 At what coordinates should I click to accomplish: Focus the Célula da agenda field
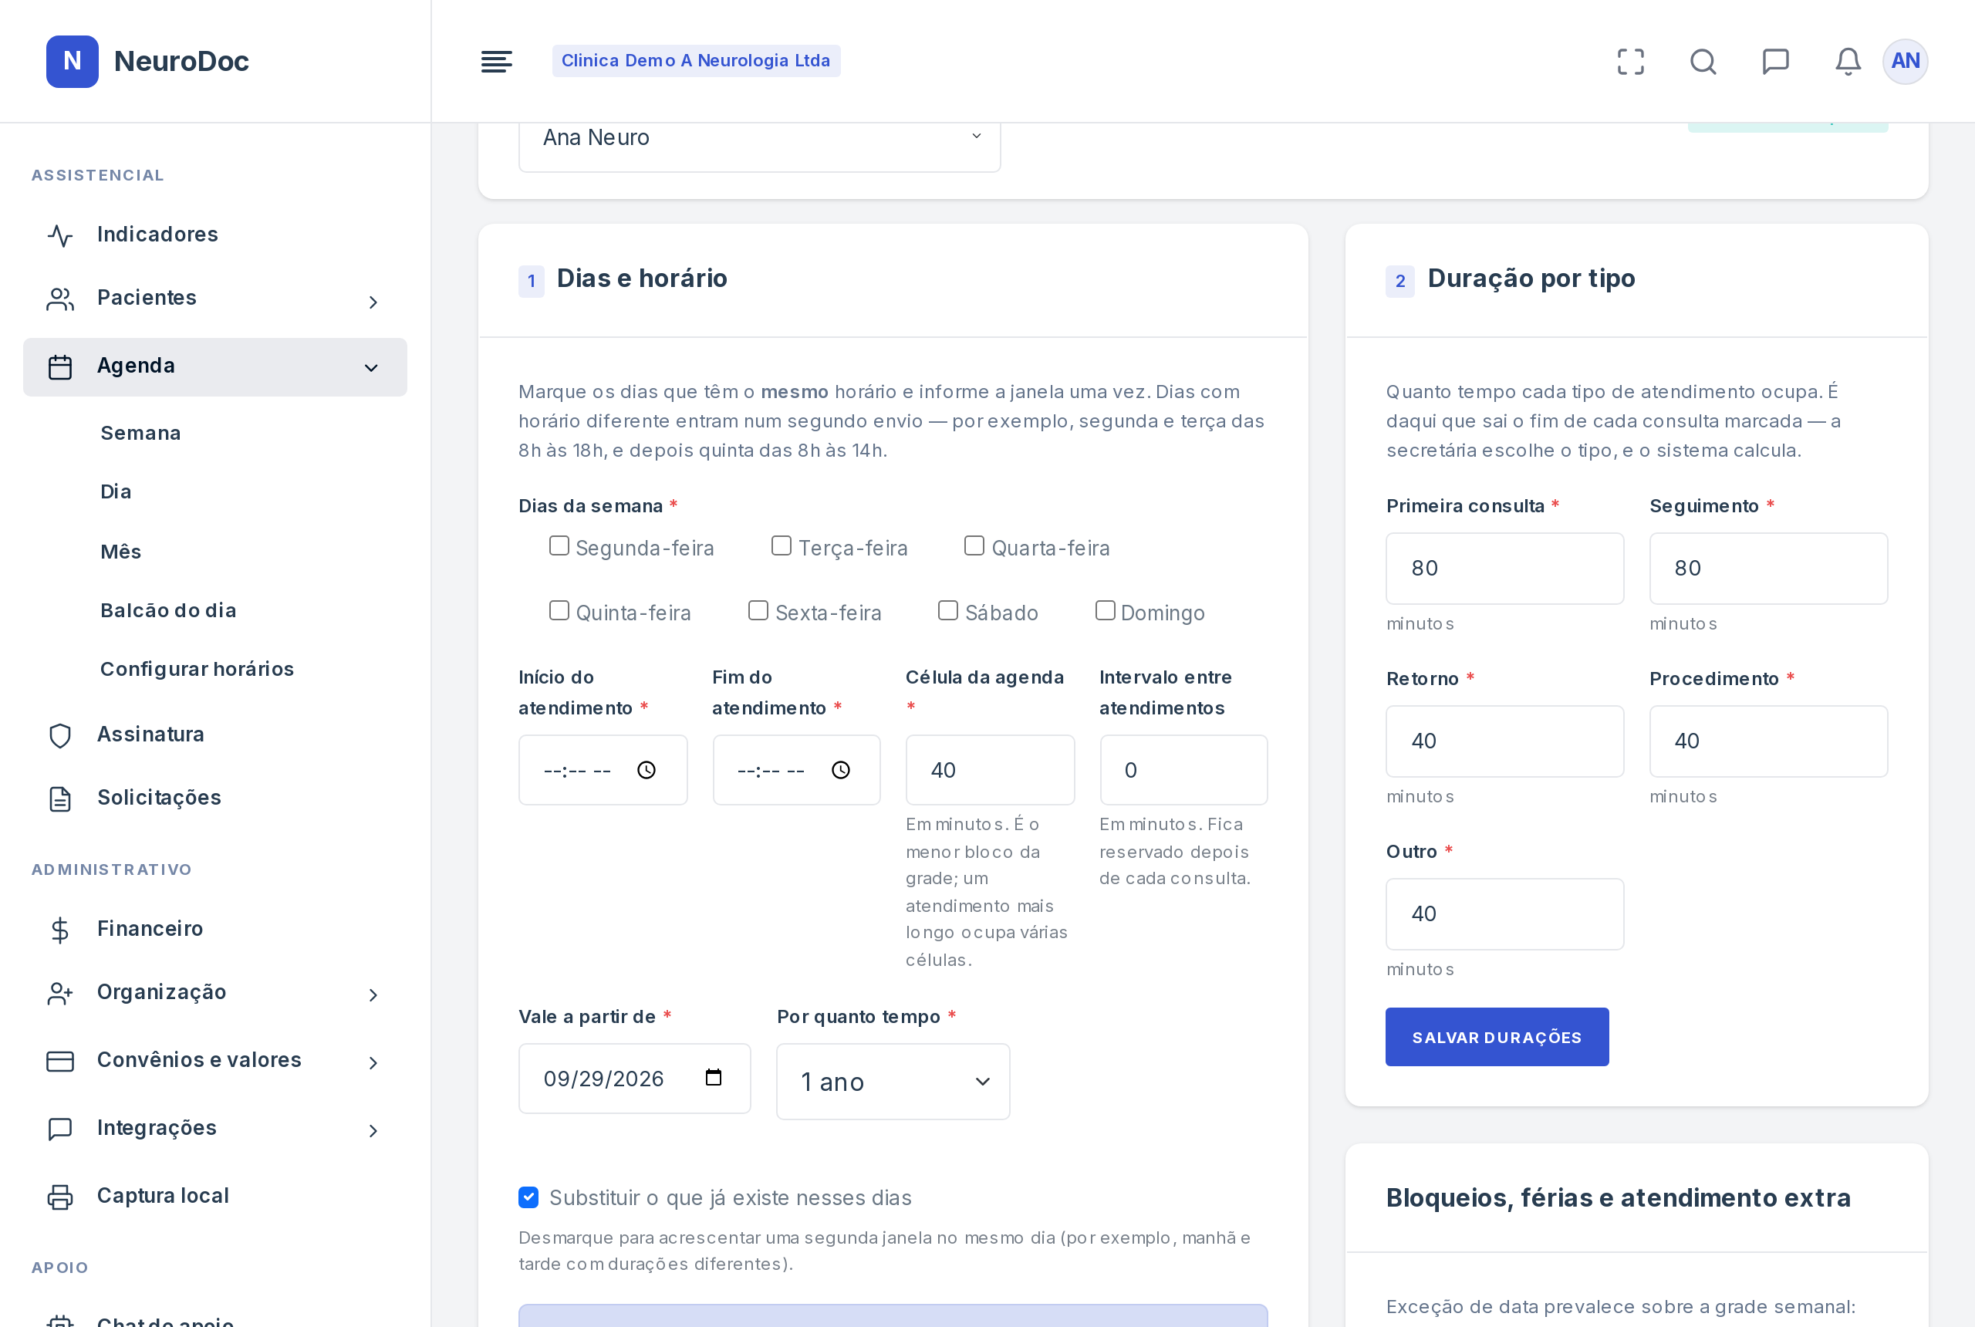pos(990,770)
